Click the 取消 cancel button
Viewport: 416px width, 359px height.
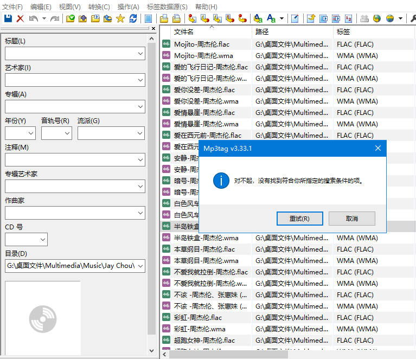coord(351,219)
